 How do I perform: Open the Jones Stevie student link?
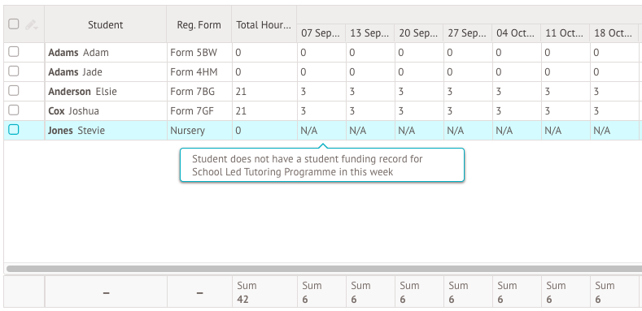(x=76, y=131)
